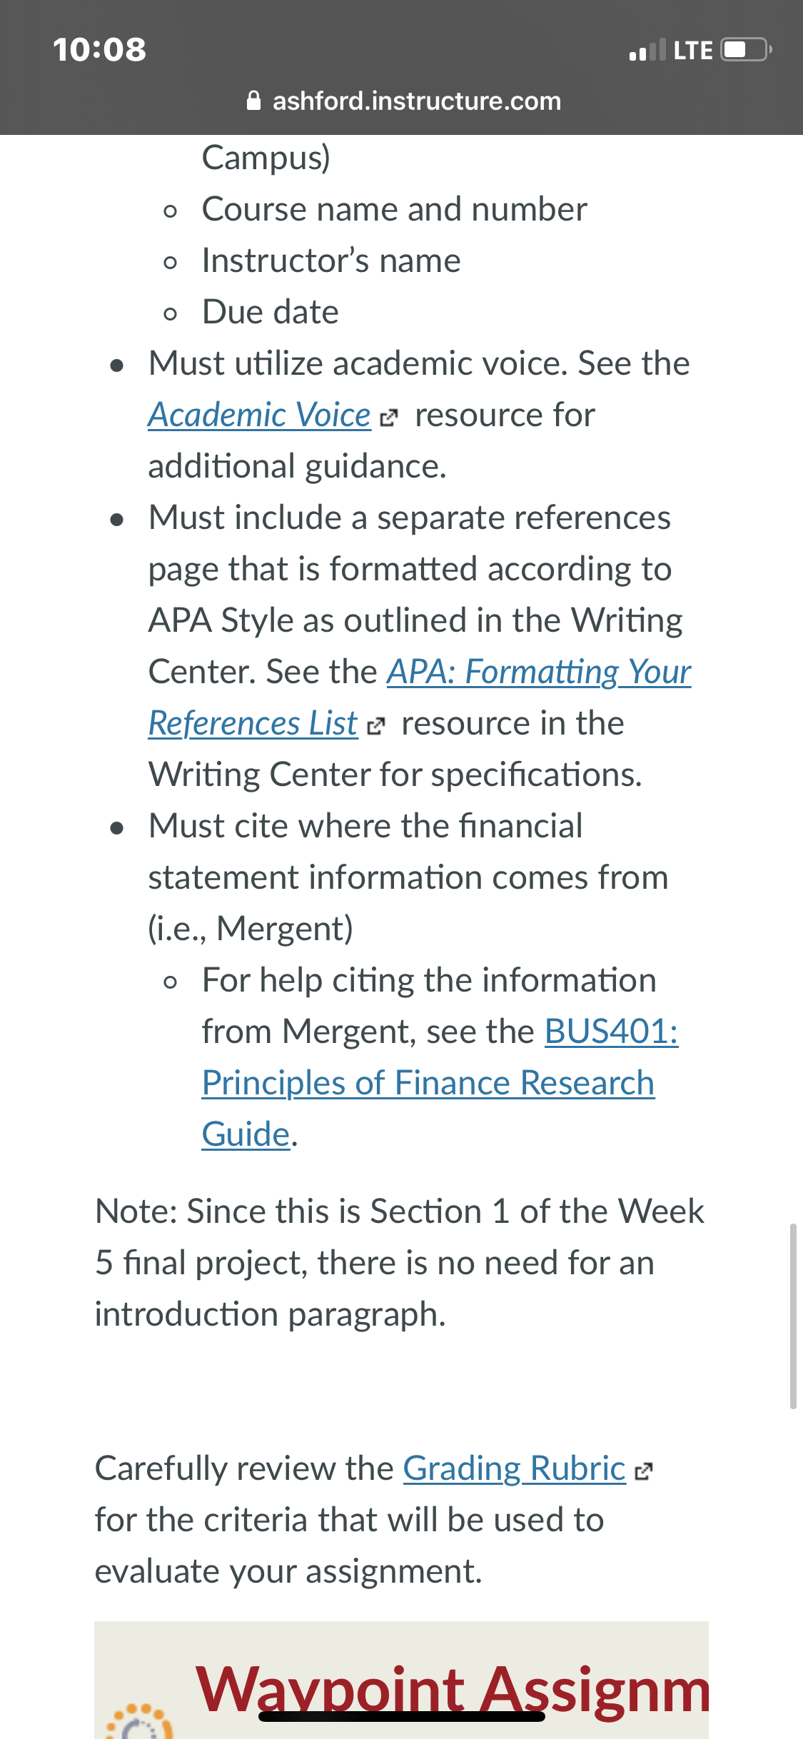Screen dimensions: 803x1739
Task: Open Principles of Finance Research link
Action: coord(428,1083)
